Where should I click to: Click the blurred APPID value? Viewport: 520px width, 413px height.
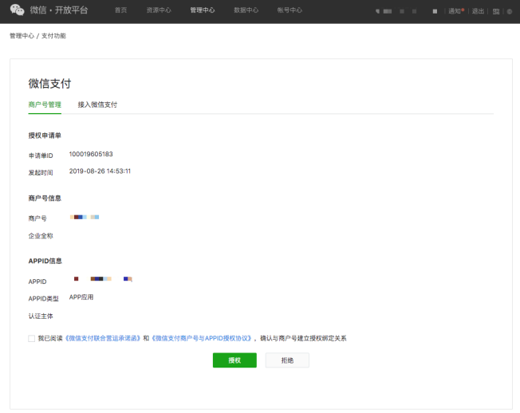click(103, 279)
